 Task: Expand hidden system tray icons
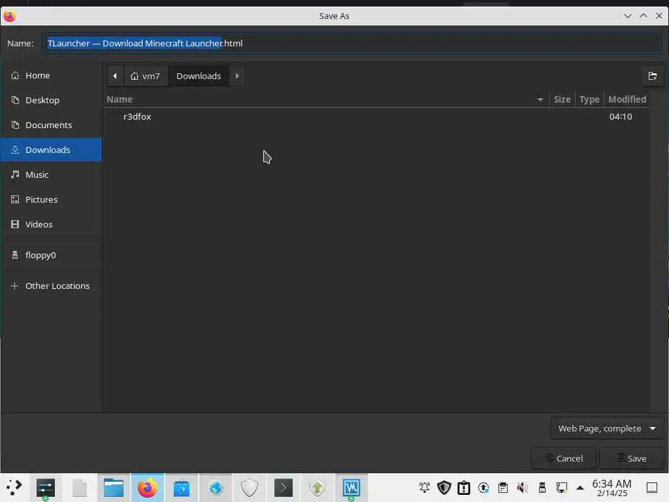tap(580, 488)
